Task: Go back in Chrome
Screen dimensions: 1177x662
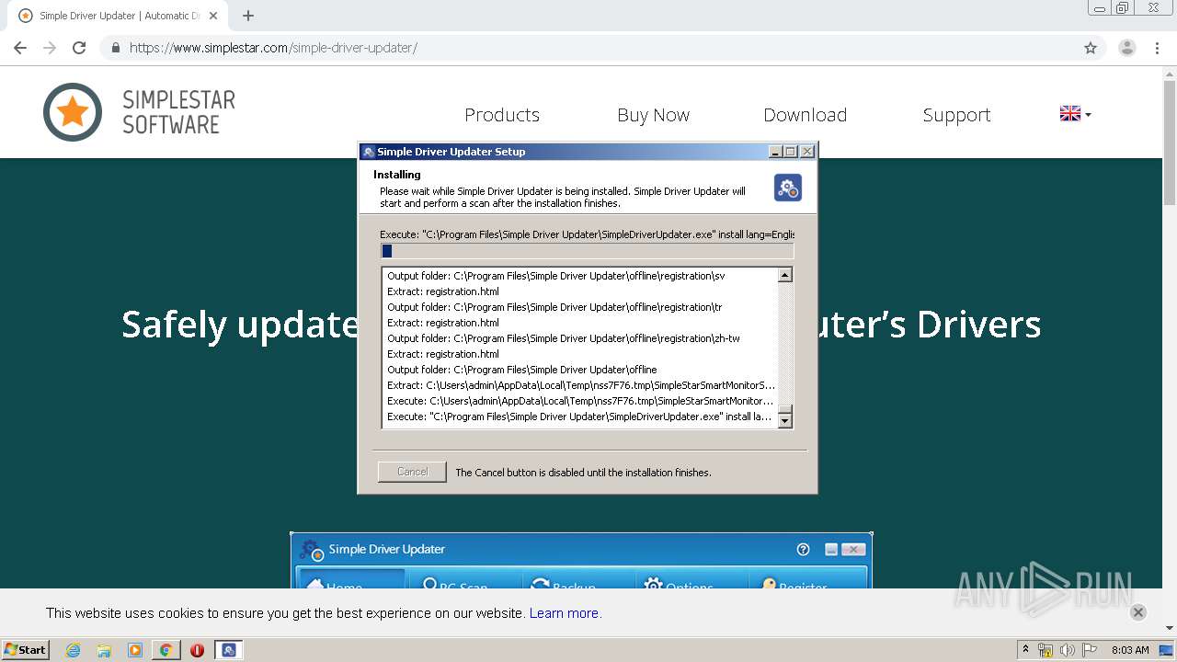Action: click(x=20, y=48)
